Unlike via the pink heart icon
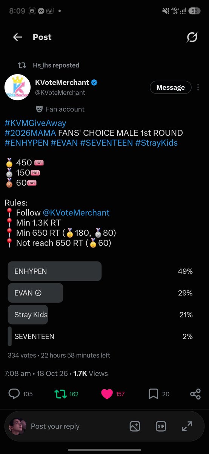This screenshot has width=209, height=454. tap(107, 394)
